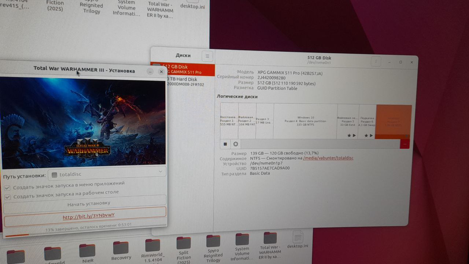Screen dimensions: 469x264
Task: Select partition 5 33 GB Ext4 volume
Action: pos(348,122)
